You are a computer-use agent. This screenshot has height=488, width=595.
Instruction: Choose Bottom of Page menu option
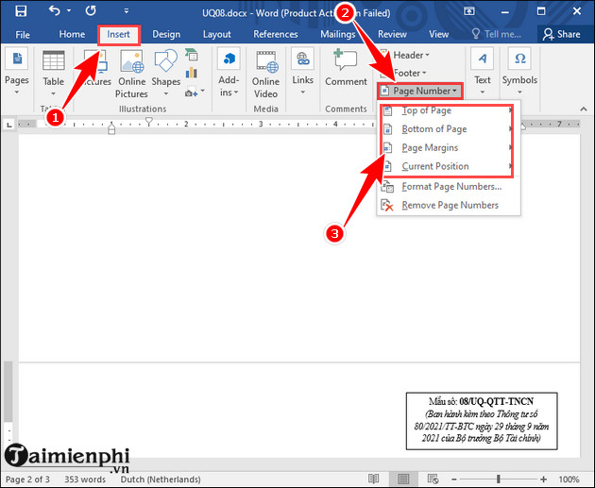[x=448, y=129]
